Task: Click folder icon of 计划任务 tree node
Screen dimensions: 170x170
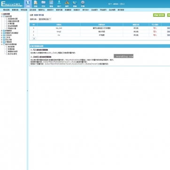Action: [x=4, y=35]
